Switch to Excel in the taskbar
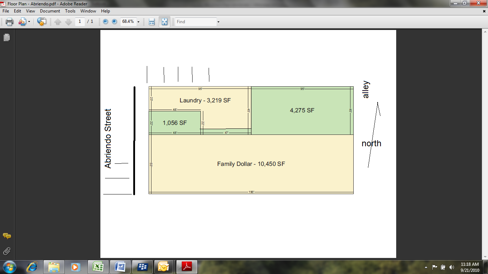Viewport: 488px width, 274px height. (98, 267)
